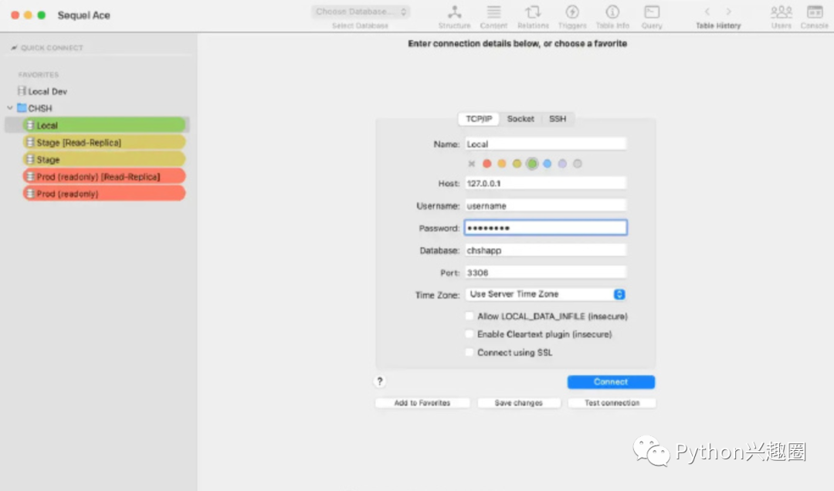Click the Name input field
Image resolution: width=834 pixels, height=491 pixels.
(x=546, y=144)
